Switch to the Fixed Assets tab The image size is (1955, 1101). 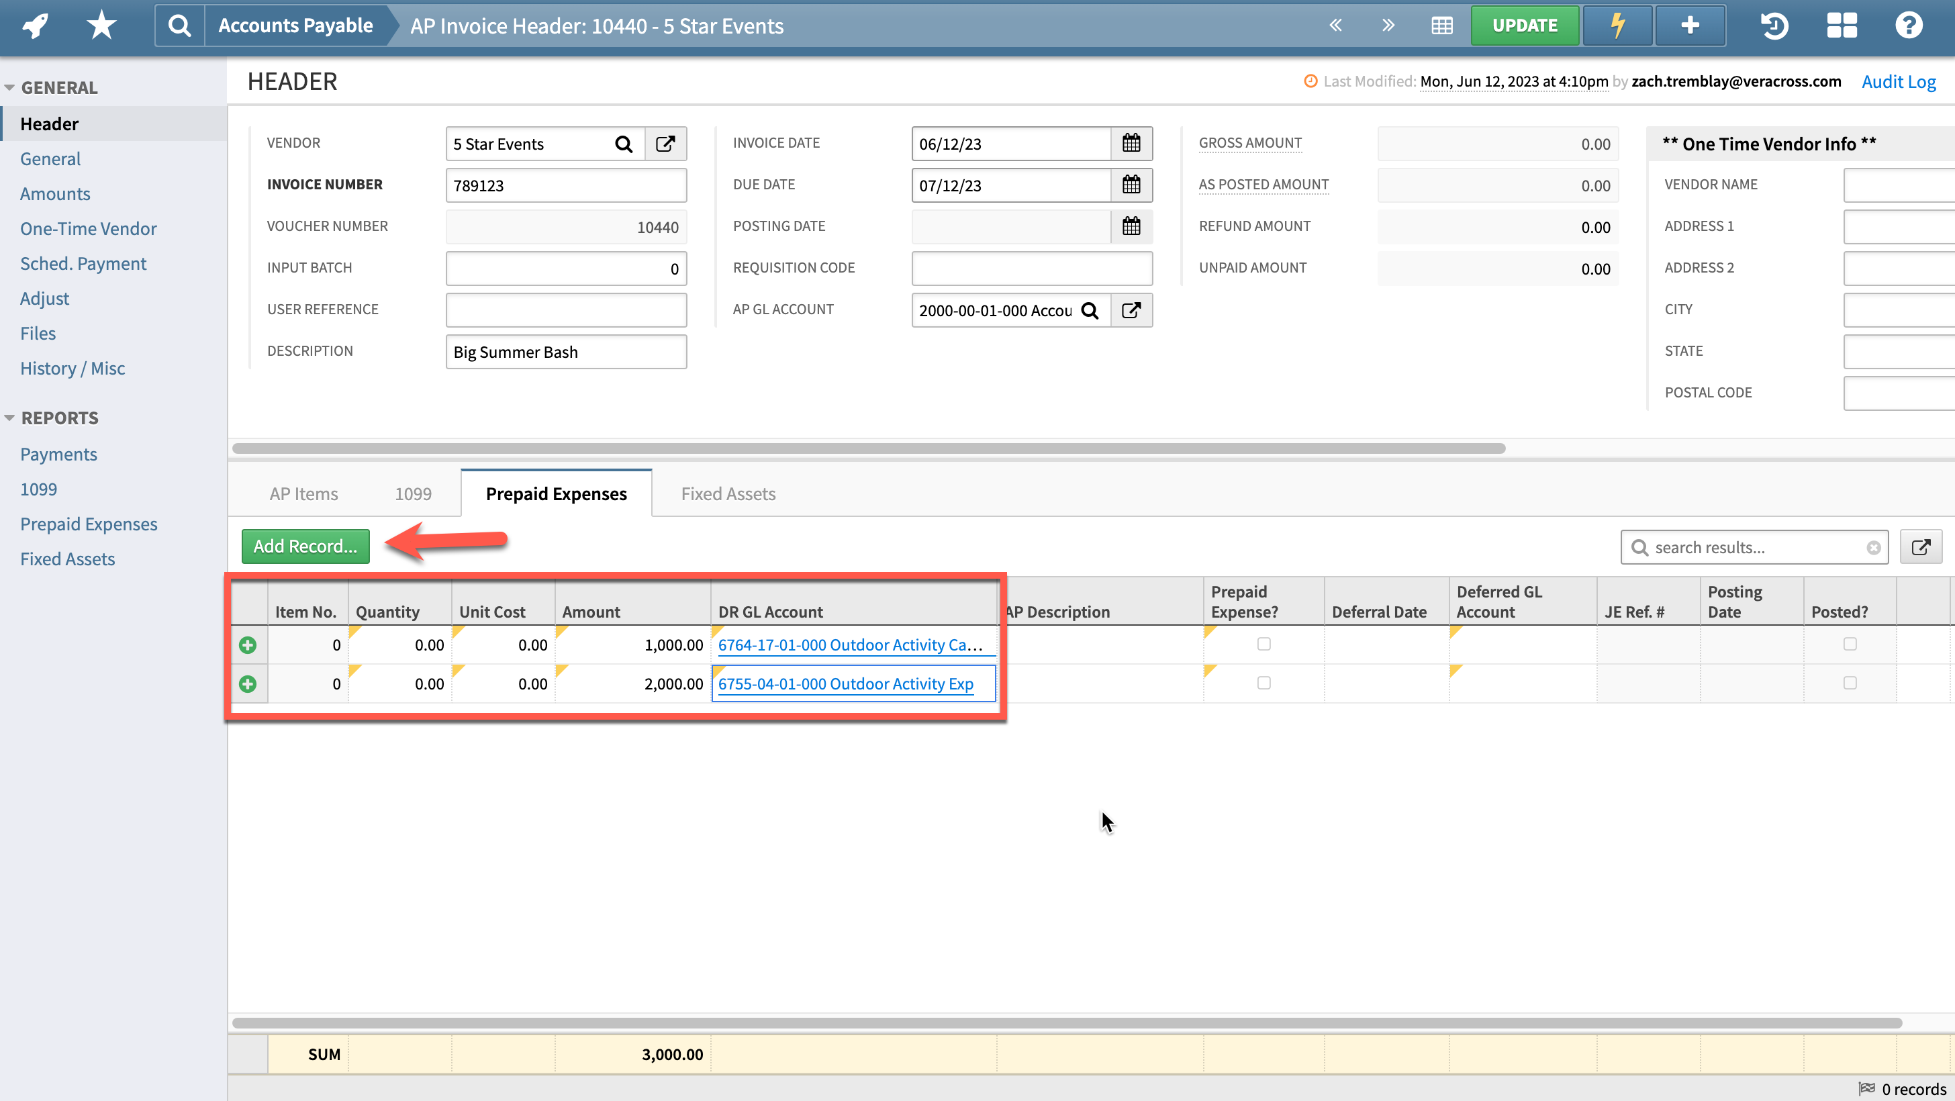[728, 494]
